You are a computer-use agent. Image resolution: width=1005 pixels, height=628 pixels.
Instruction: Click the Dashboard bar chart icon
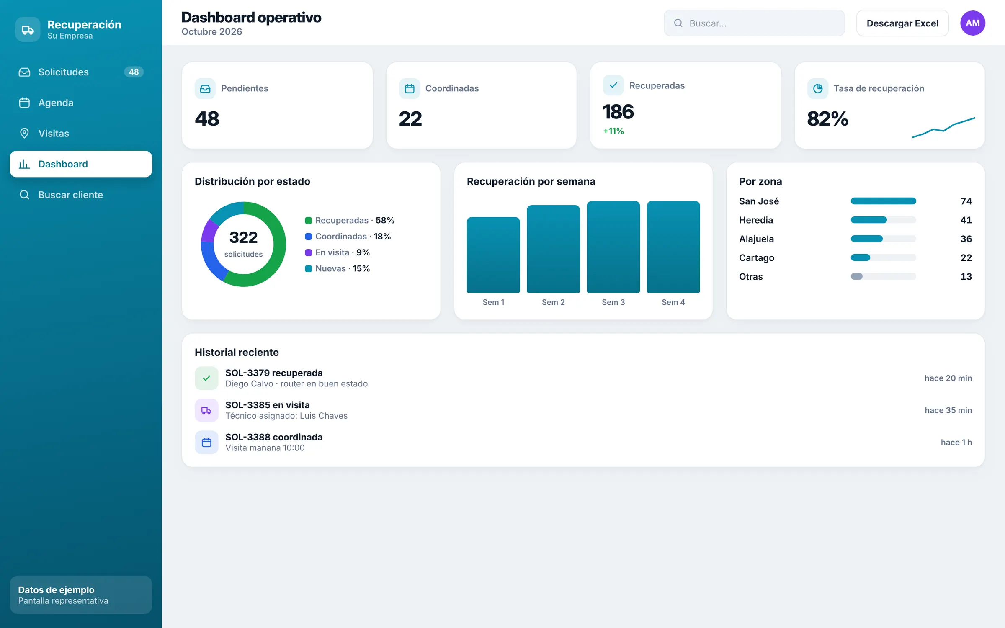24,164
